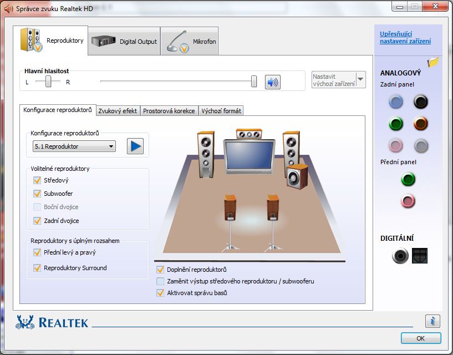Click the digital coaxial output icon
This screenshot has width=453, height=355.
pos(400,256)
